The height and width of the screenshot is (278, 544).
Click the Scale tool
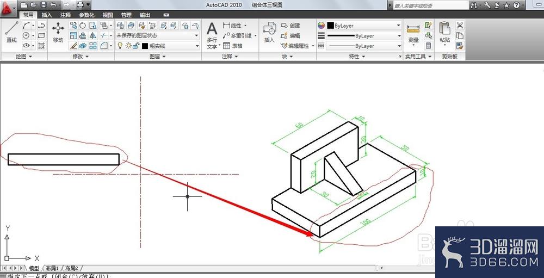(x=73, y=35)
